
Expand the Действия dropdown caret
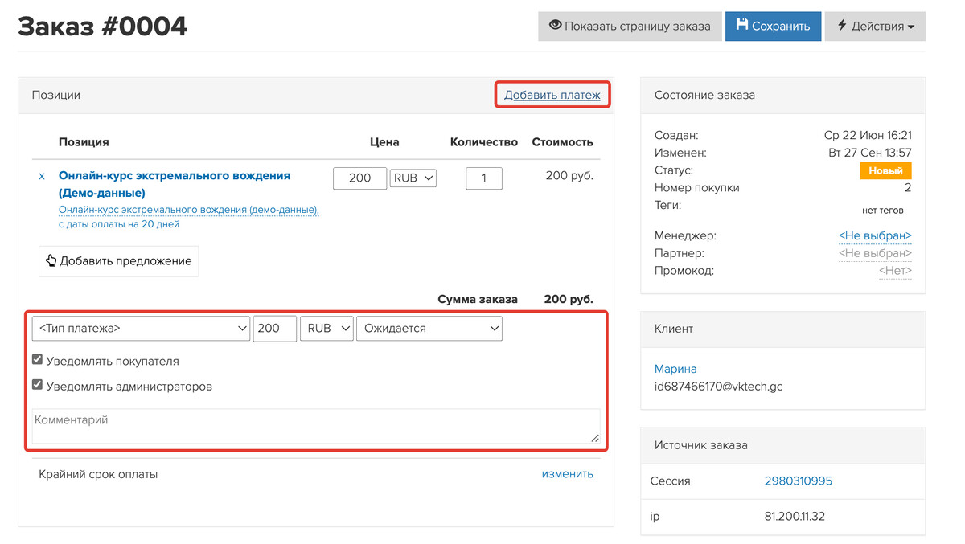click(911, 27)
